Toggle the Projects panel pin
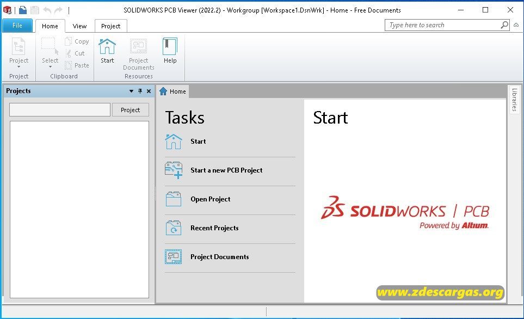 (140, 91)
